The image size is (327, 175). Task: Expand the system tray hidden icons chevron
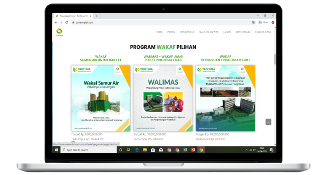pos(246,150)
